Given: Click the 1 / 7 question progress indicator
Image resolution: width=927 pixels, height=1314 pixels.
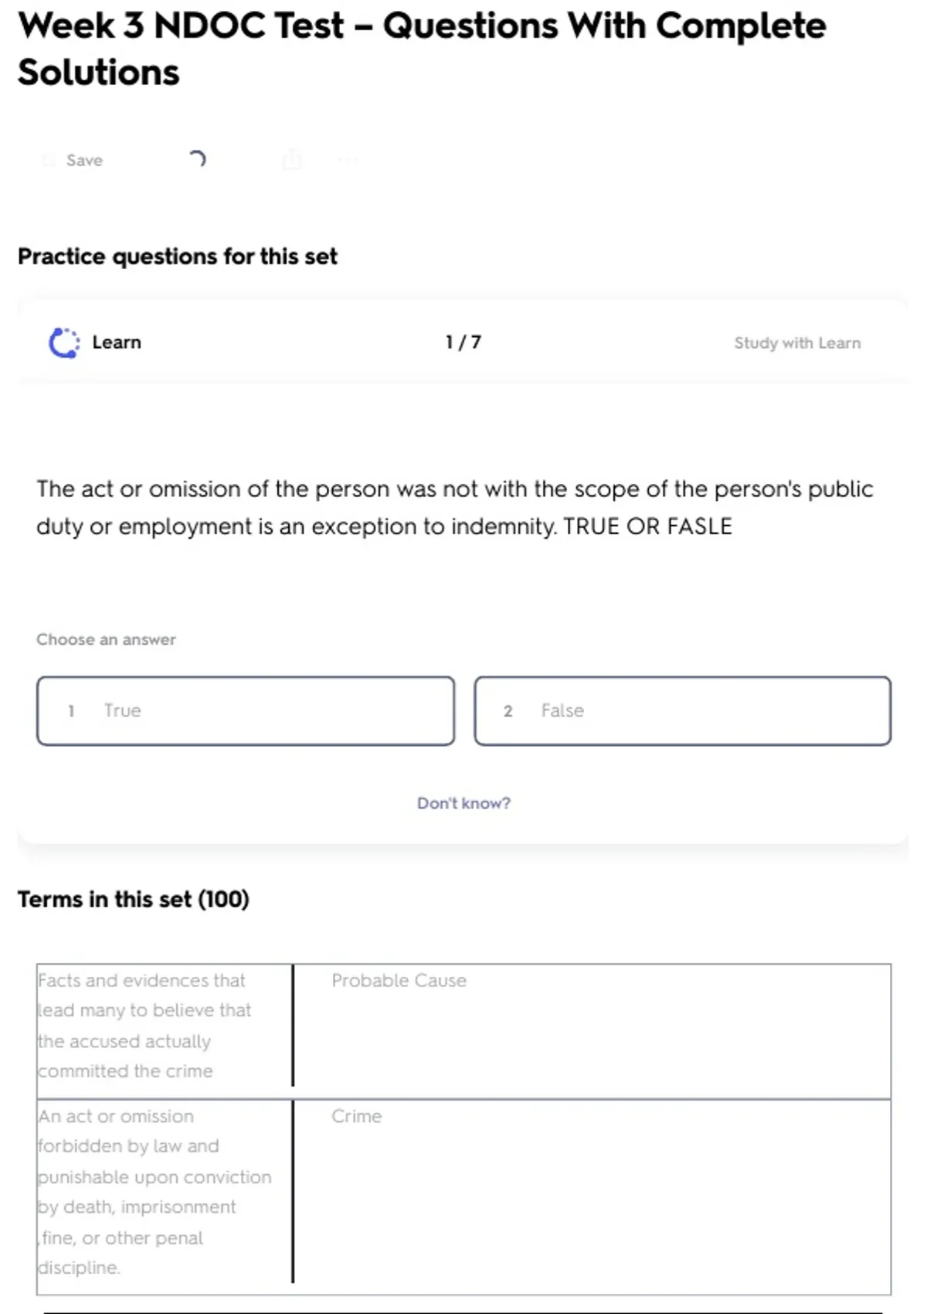Looking at the screenshot, I should (463, 342).
